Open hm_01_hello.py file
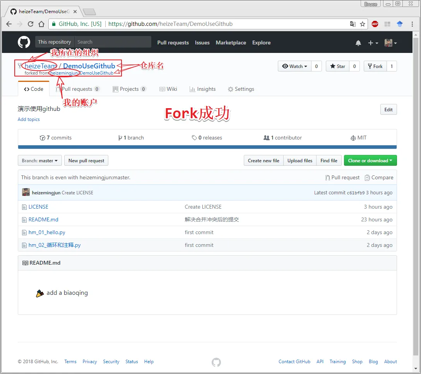 coord(47,233)
